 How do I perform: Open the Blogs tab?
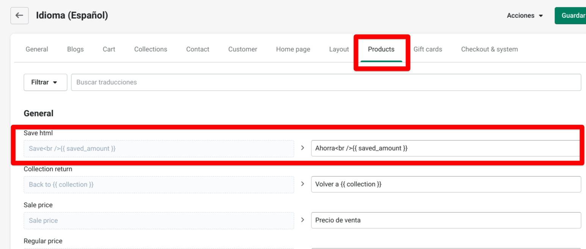75,49
